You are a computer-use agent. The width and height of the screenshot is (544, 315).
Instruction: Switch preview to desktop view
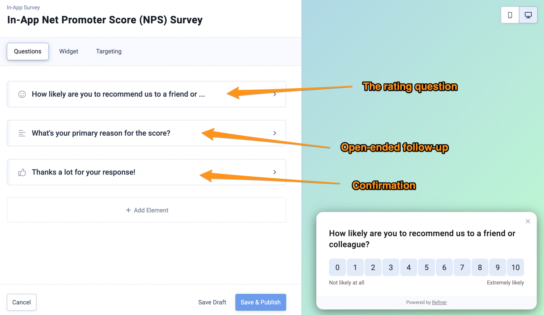528,15
